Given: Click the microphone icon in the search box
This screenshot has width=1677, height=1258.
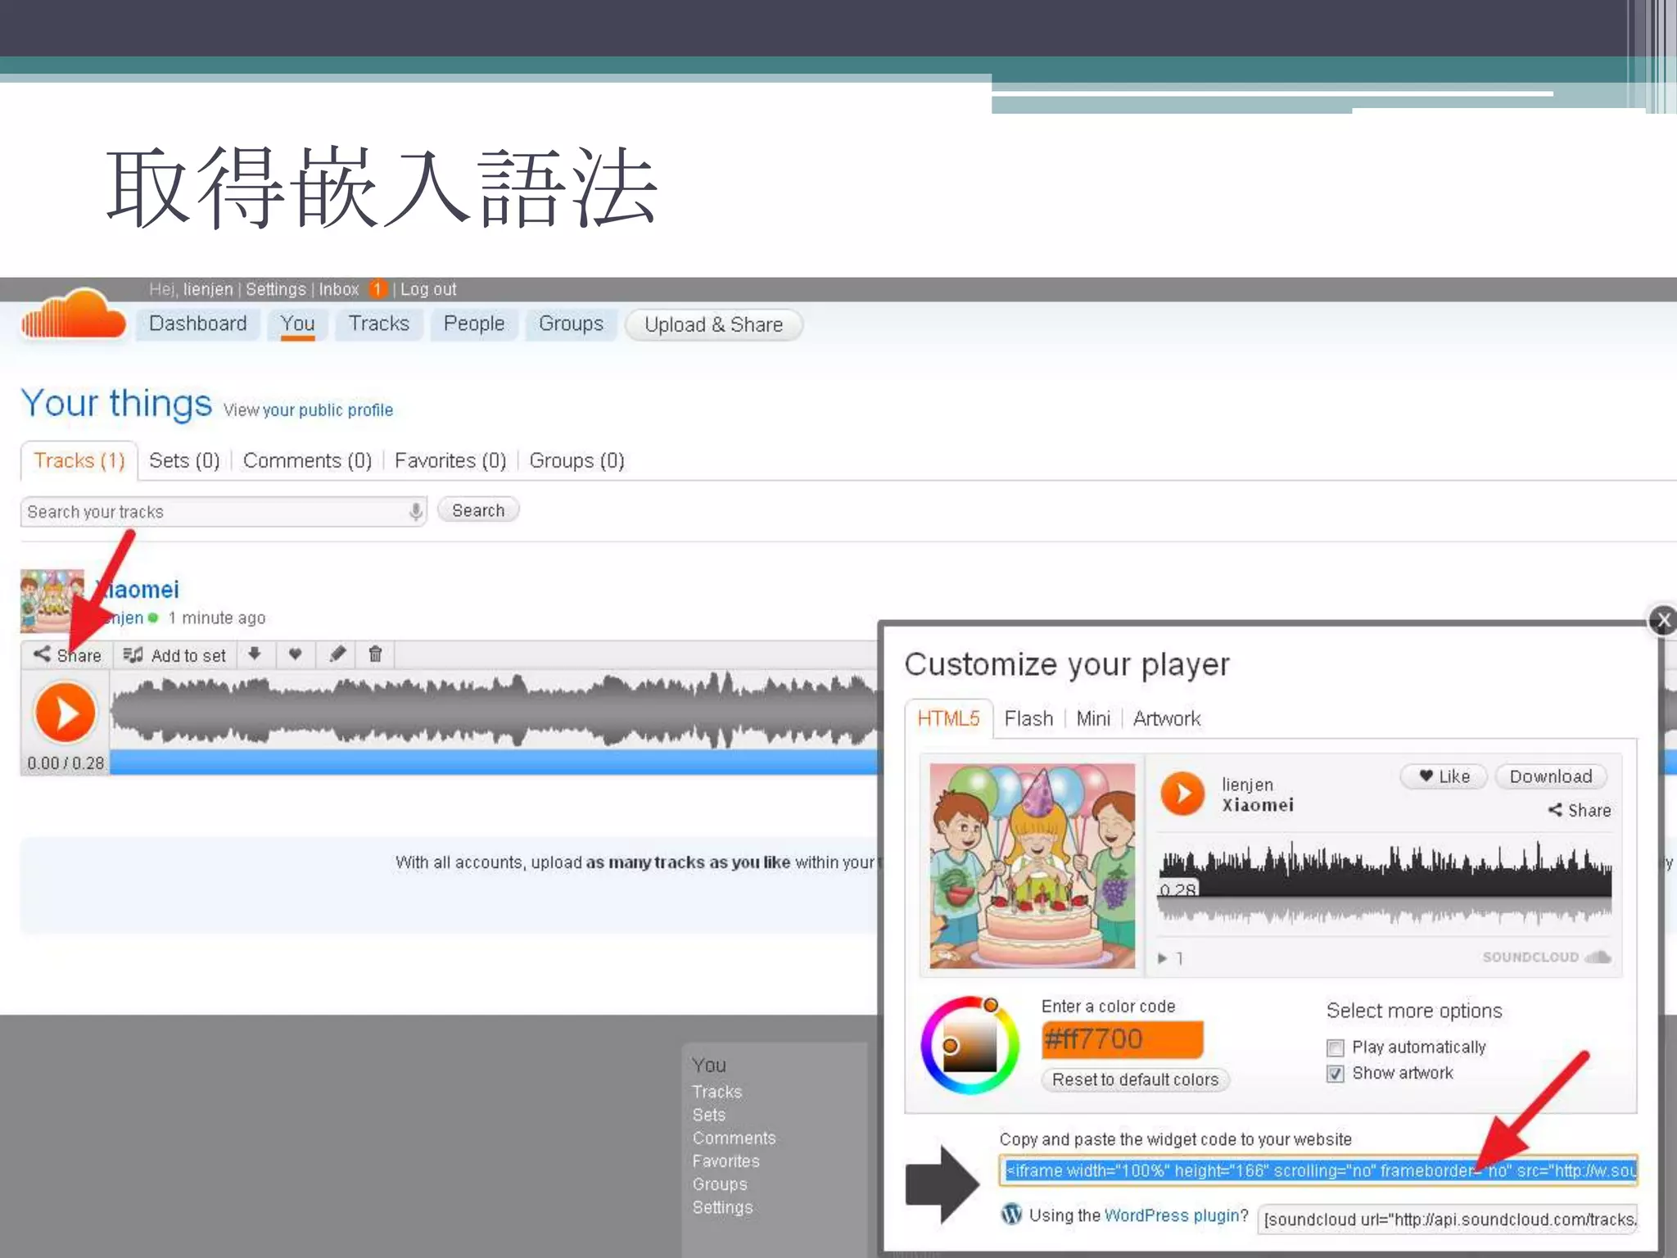Looking at the screenshot, I should click(415, 512).
